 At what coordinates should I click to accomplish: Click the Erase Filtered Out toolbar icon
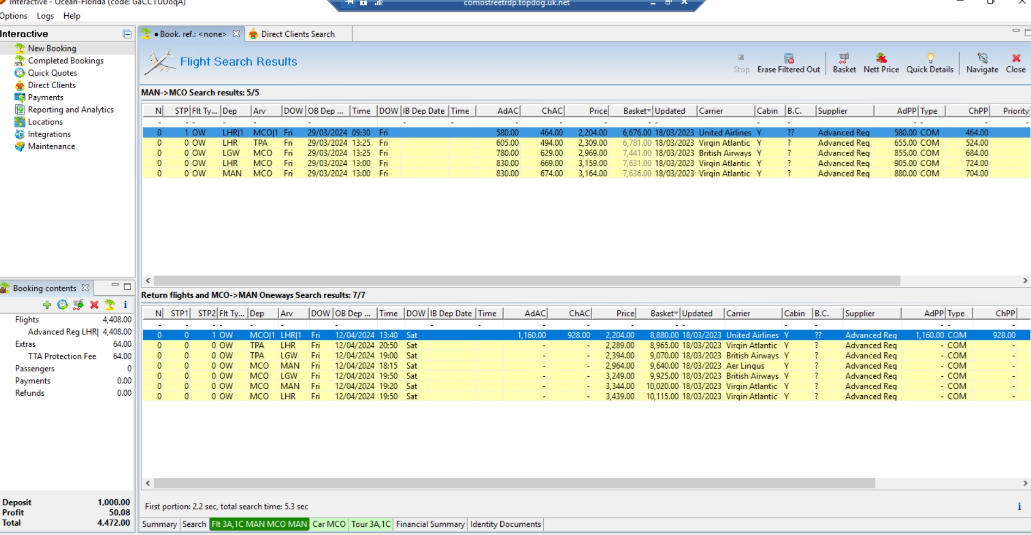[788, 58]
